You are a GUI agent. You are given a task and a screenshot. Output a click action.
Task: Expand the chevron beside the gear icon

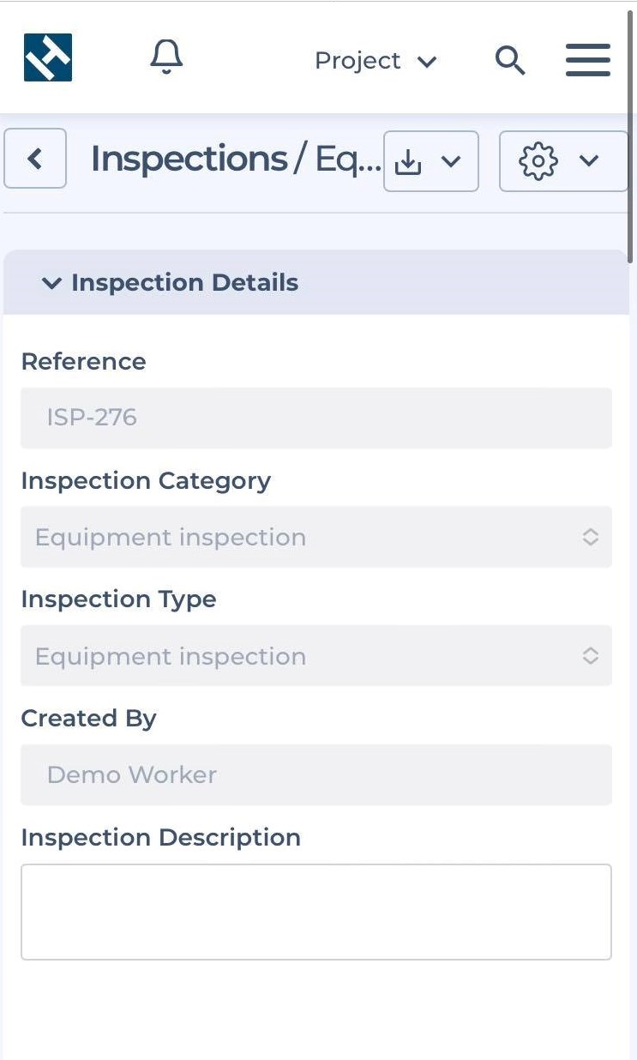pos(589,161)
